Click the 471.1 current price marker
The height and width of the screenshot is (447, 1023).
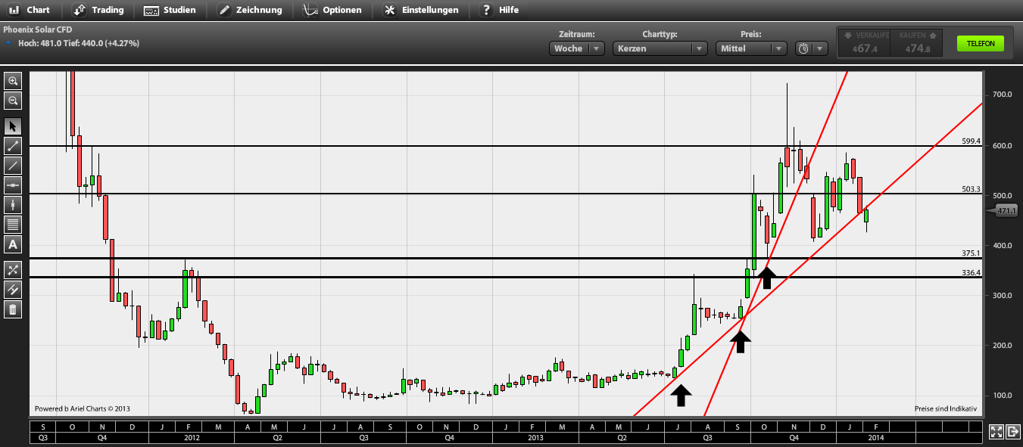pyautogui.click(x=1004, y=212)
